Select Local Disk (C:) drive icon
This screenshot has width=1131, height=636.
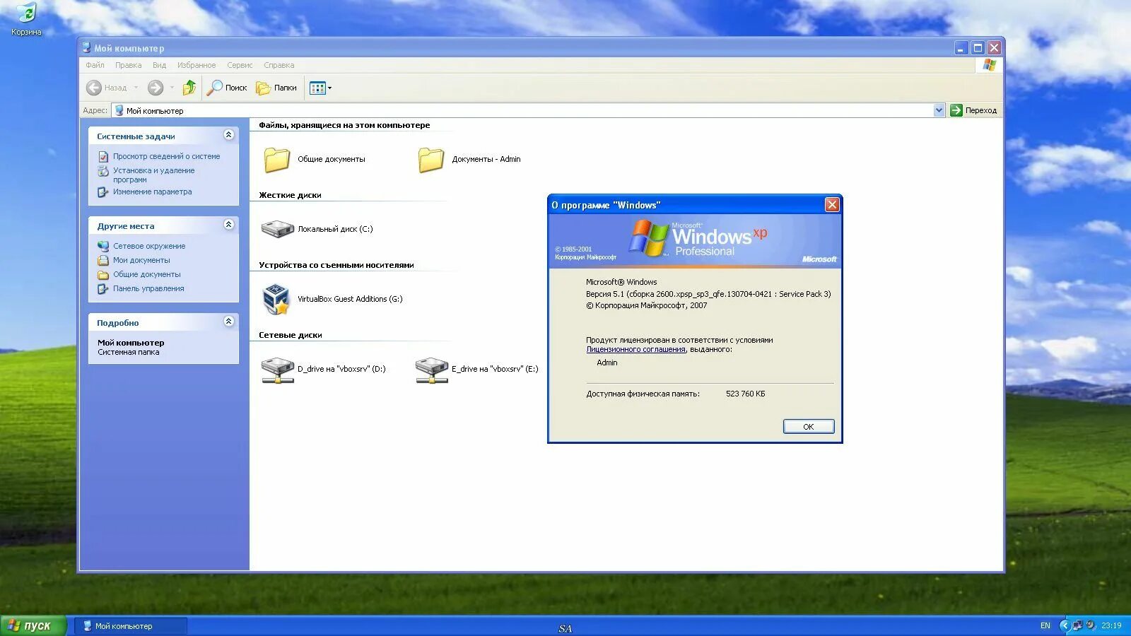pyautogui.click(x=277, y=229)
